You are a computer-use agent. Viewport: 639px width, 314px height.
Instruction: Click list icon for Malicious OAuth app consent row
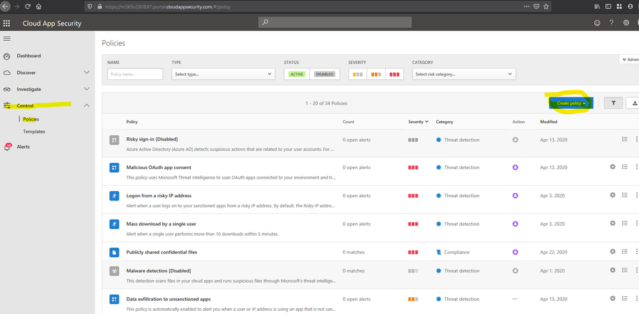coord(624,167)
